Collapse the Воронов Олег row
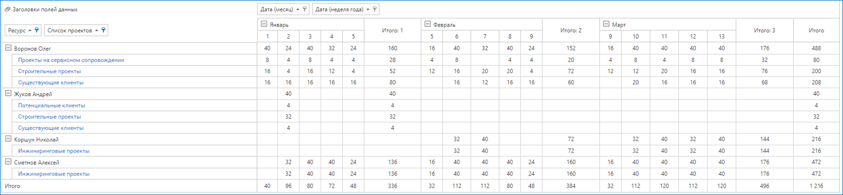Screen dimensions: 843x195 (x=8, y=48)
